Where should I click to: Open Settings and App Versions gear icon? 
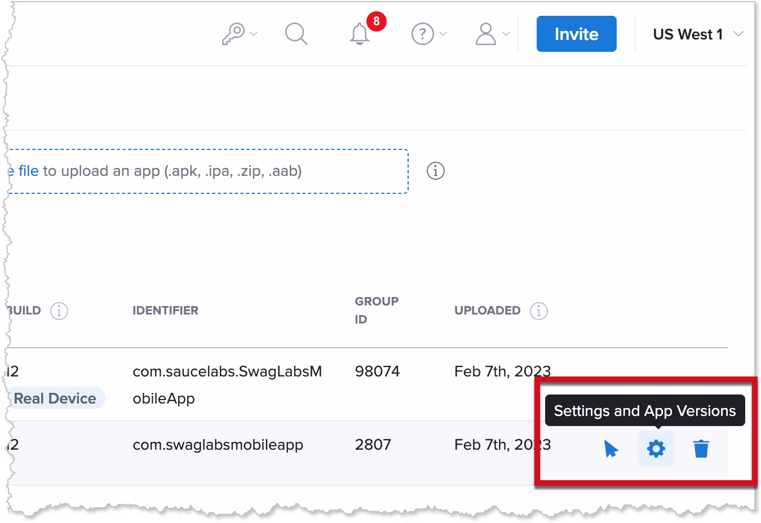(x=656, y=449)
